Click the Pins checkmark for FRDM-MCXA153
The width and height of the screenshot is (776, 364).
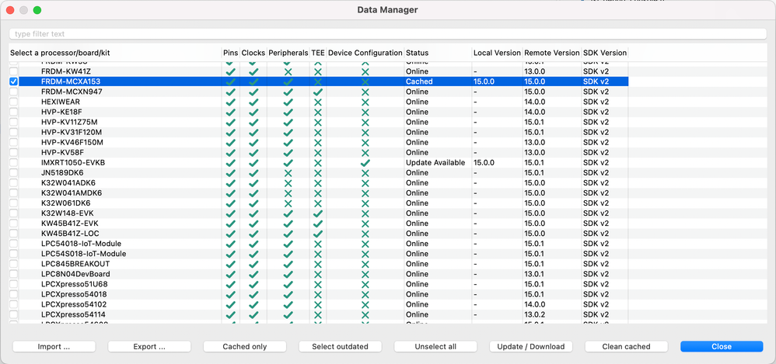231,81
